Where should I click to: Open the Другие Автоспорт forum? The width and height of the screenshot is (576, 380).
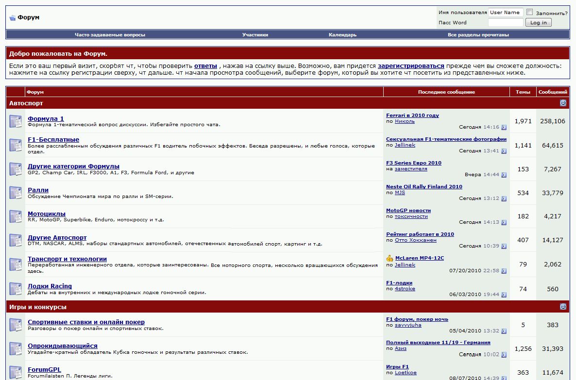tap(57, 237)
